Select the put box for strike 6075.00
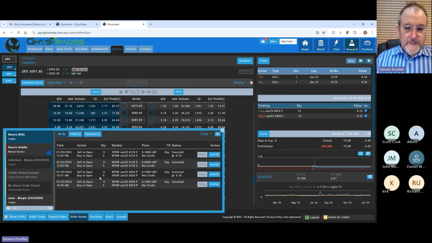Viewport: 432px width, 243px height. pyautogui.click(x=151, y=106)
